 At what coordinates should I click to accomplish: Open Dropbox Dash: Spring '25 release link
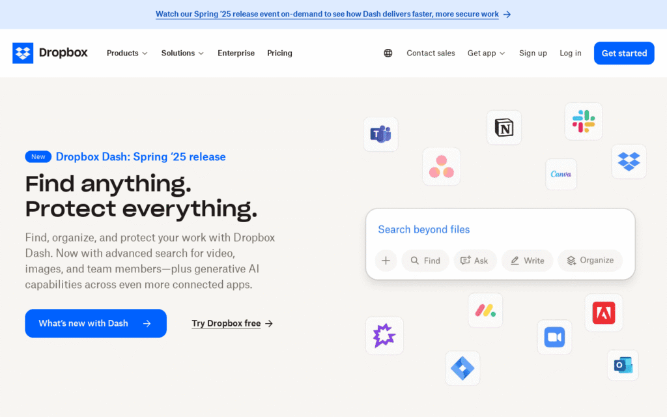[141, 156]
